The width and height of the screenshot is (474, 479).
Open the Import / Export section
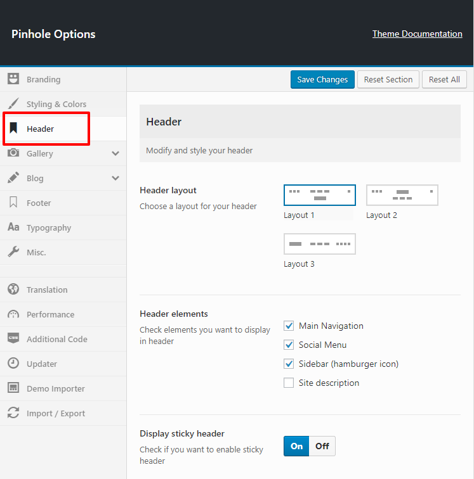tap(63, 413)
